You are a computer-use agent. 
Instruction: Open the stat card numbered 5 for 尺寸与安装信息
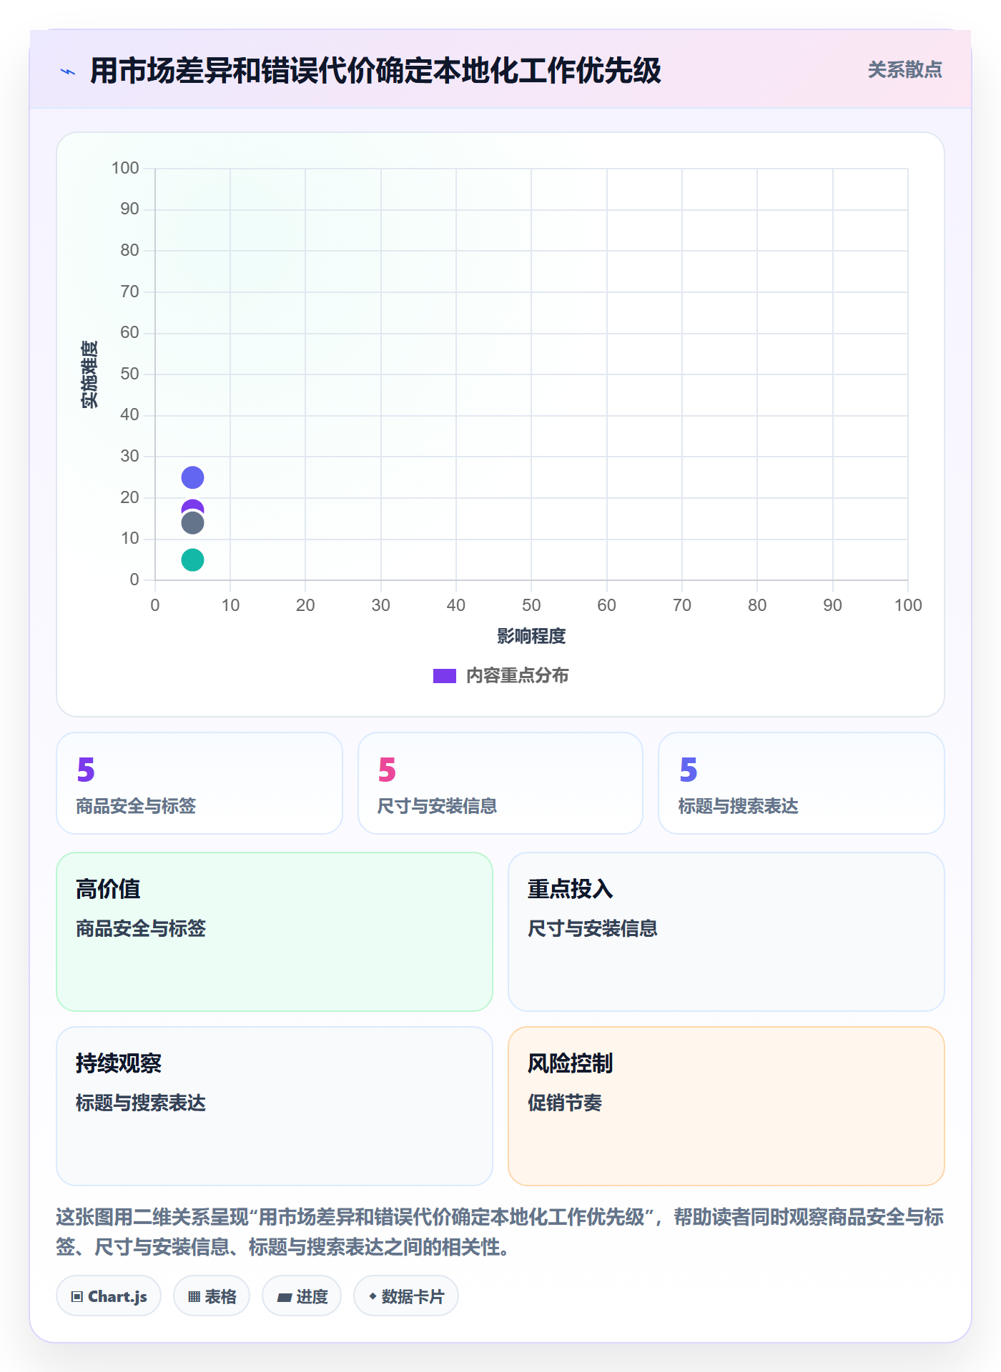point(500,783)
